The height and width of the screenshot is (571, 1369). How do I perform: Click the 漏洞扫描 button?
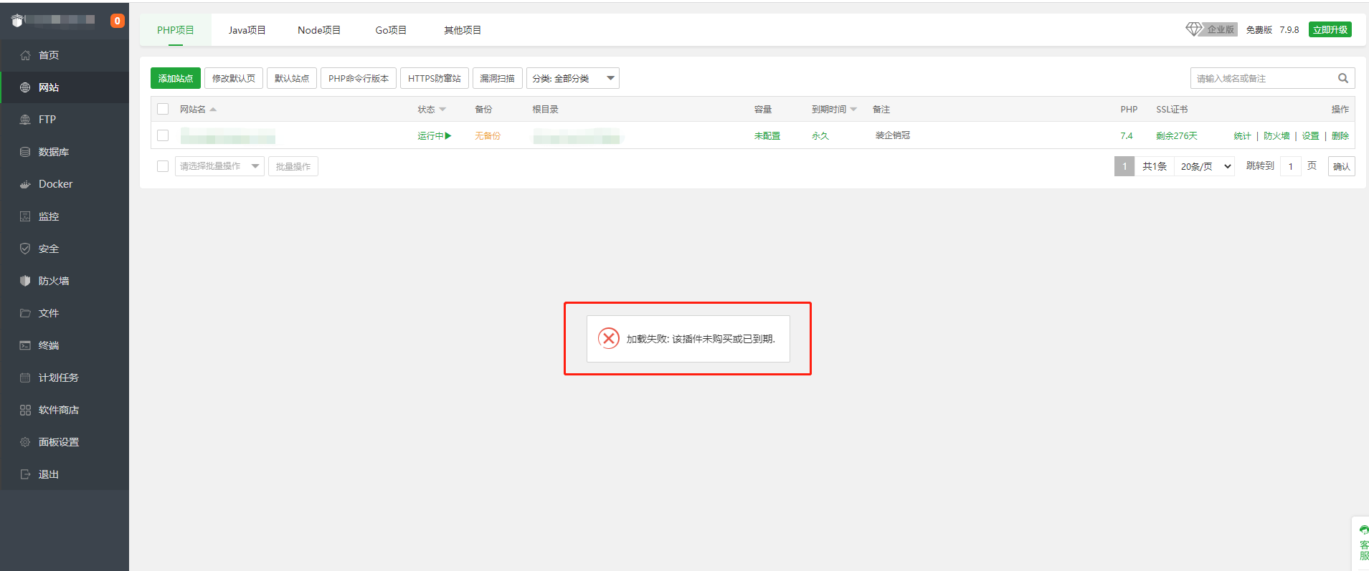[498, 78]
